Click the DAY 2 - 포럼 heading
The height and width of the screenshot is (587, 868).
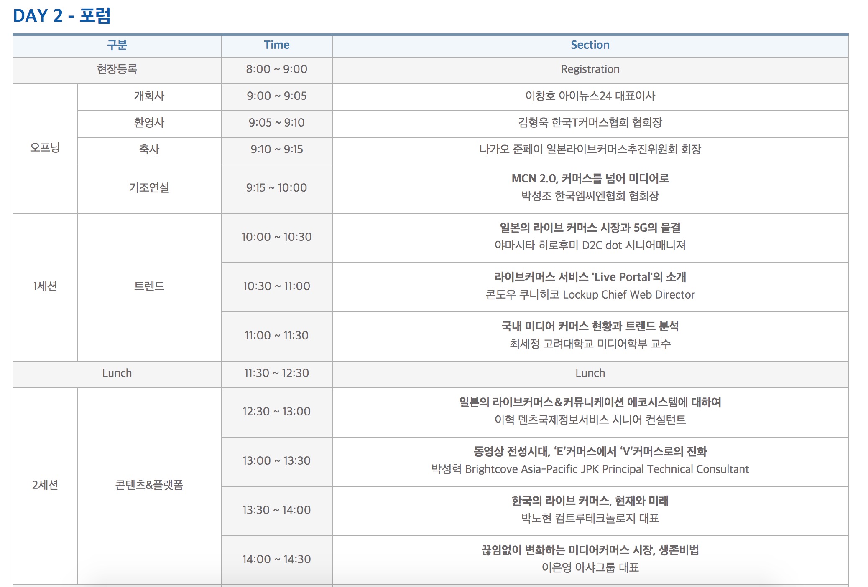pyautogui.click(x=61, y=16)
